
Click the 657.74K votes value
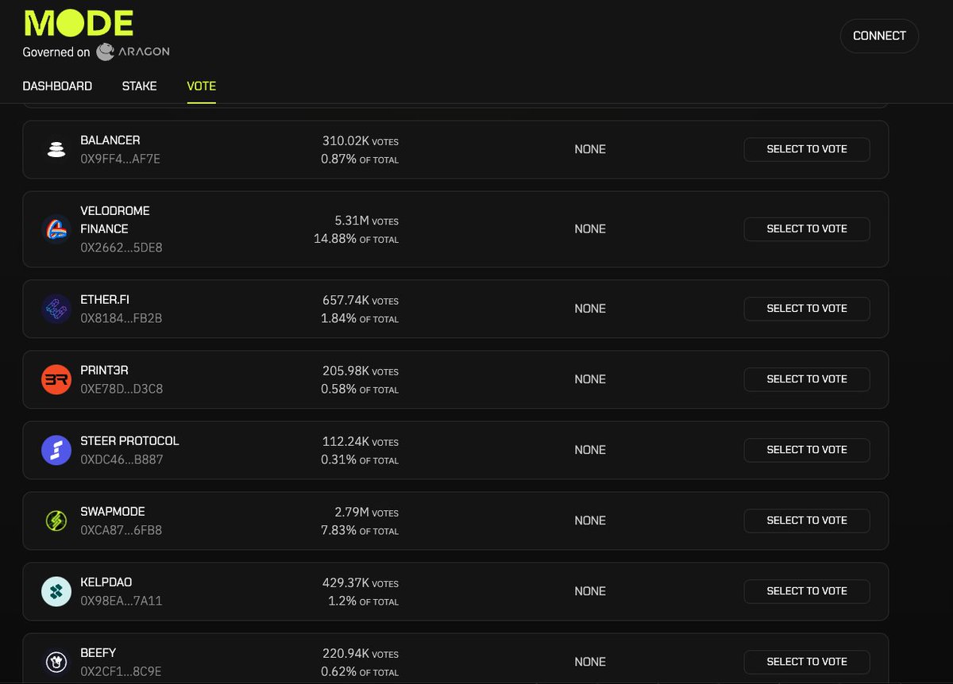[x=360, y=301]
